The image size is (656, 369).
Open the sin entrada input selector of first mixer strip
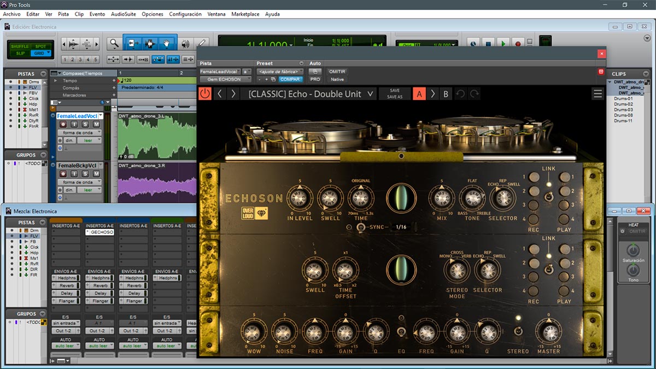66,323
